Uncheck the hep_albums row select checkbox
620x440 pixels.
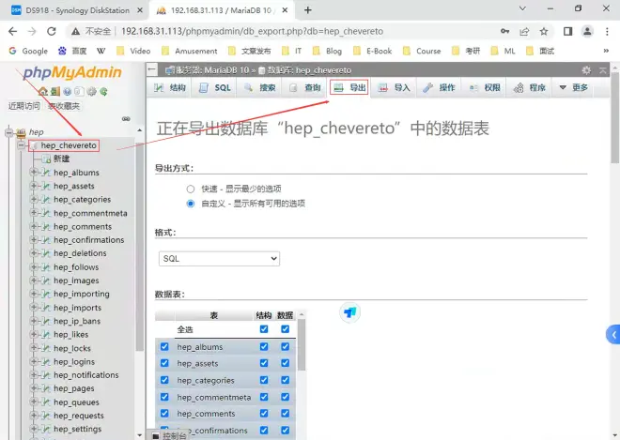(x=164, y=347)
